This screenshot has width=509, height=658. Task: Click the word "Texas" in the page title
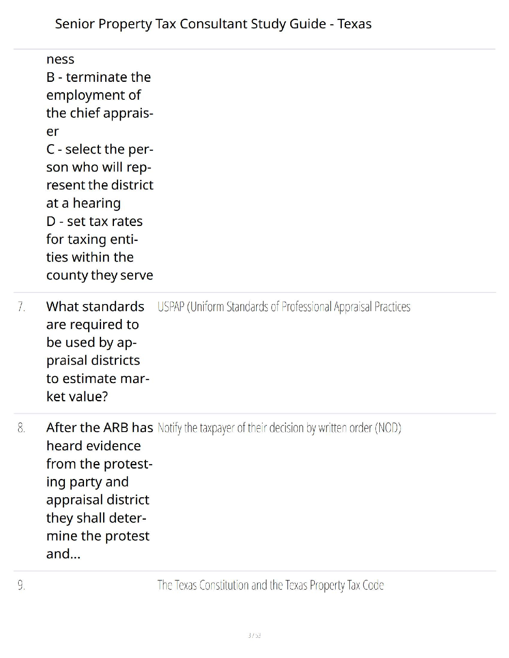point(354,24)
